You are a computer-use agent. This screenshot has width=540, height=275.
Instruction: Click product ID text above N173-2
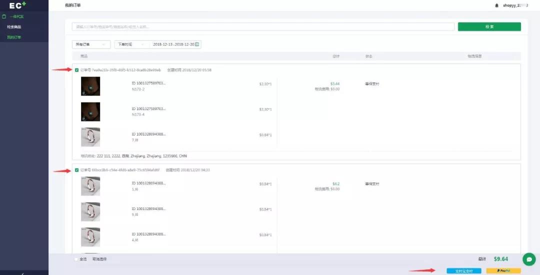149,83
